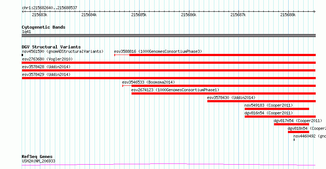
Task: Click the red esv2763680 variant bar
Action: (x=168, y=63)
